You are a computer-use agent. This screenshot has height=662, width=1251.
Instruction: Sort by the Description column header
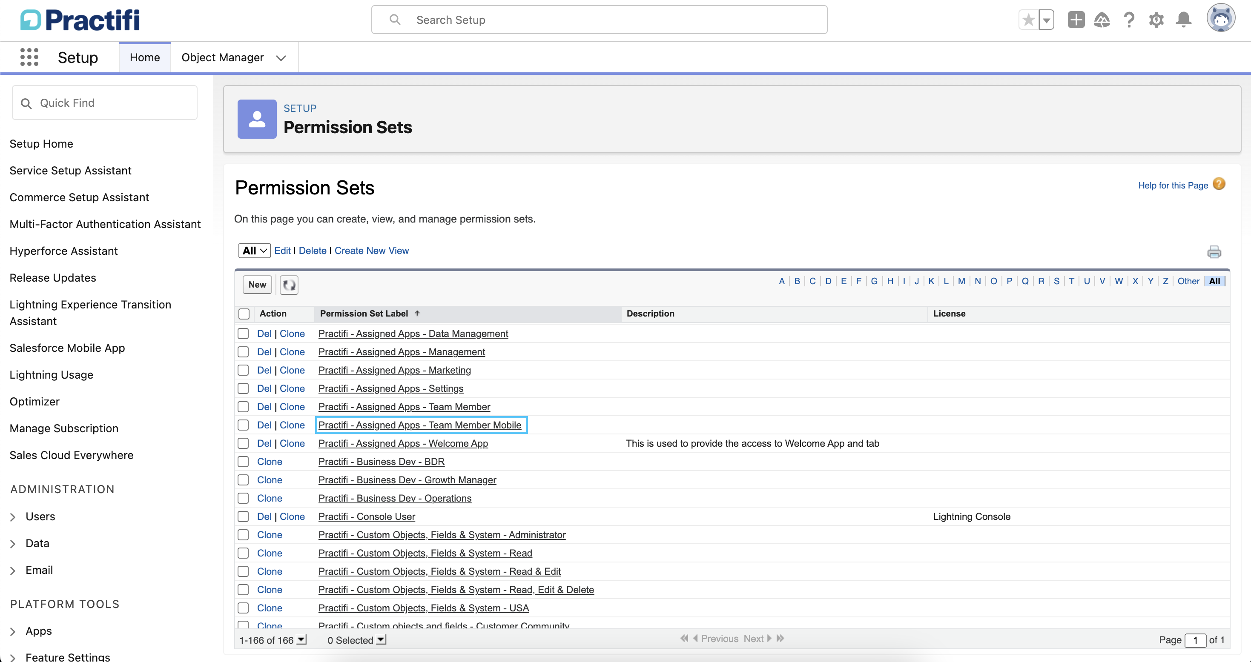coord(650,314)
